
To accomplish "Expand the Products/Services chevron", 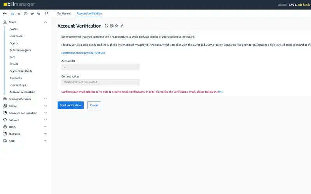I will [45, 99].
